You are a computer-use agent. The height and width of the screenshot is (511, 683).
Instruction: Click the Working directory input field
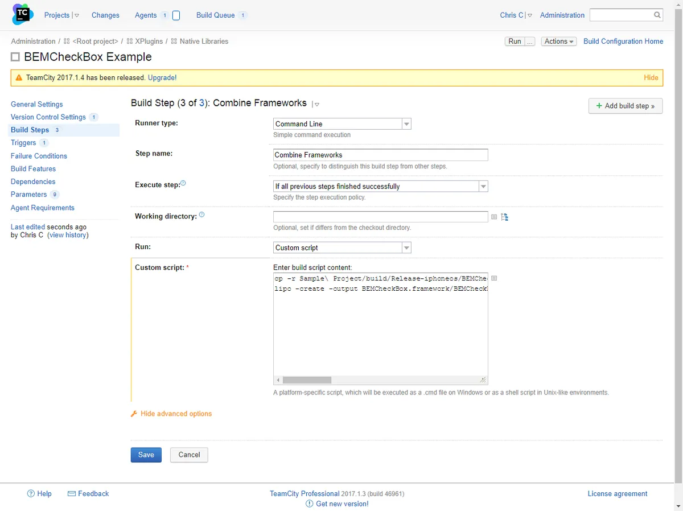381,217
